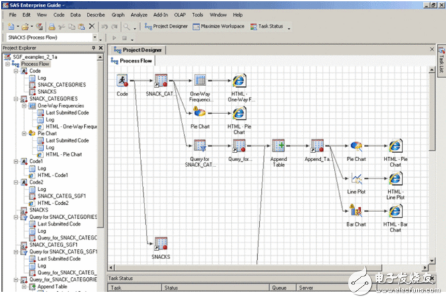Collapse the Process Flow tree node
The image size is (446, 301).
[7, 64]
